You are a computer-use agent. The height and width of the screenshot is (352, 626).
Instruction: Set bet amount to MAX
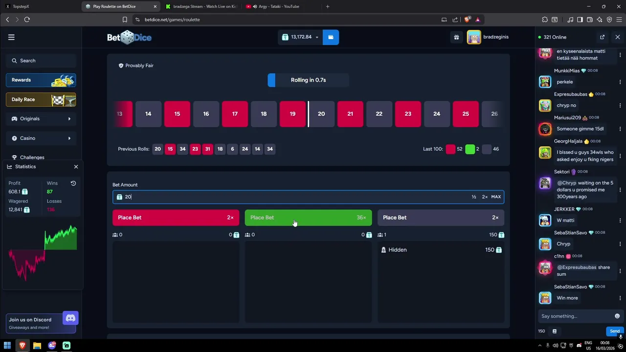coord(496,197)
